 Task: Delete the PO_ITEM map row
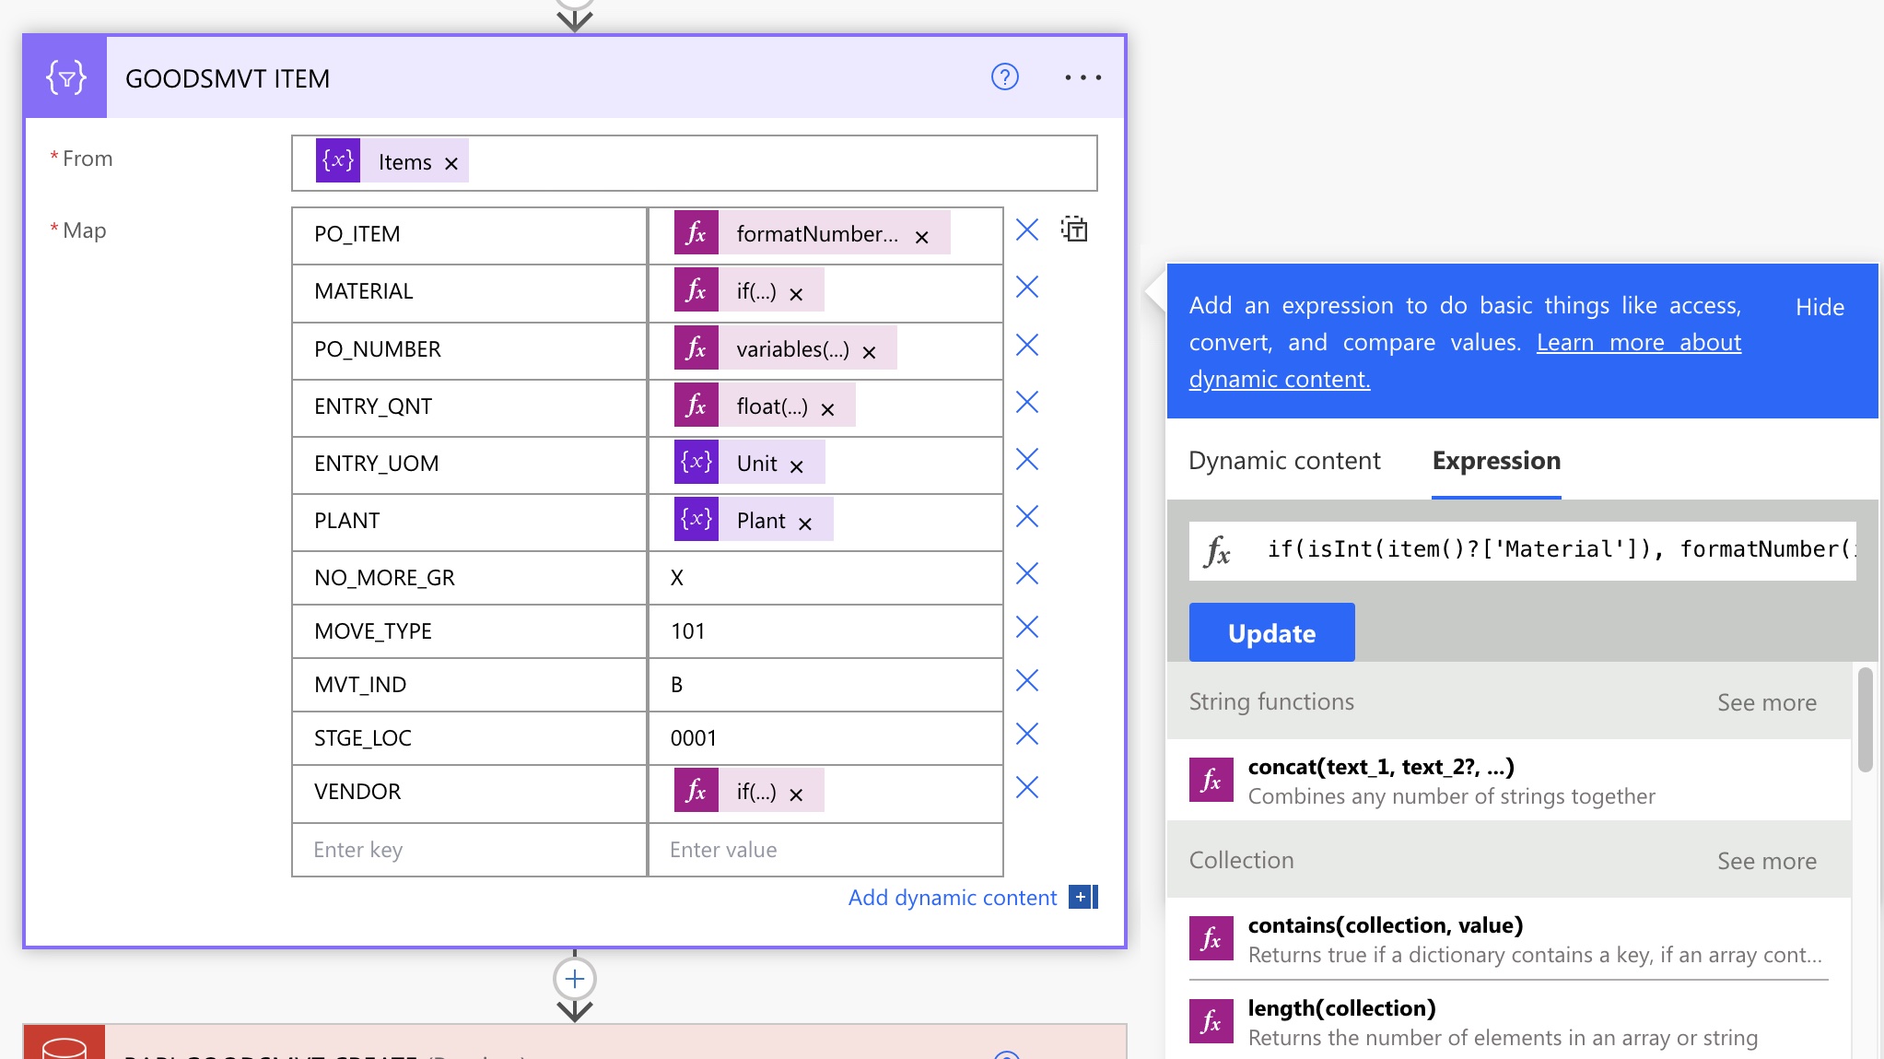click(x=1026, y=230)
